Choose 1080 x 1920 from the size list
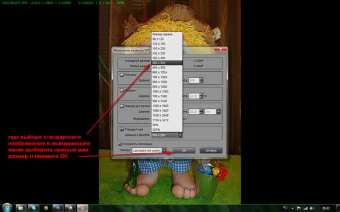Screen dimensions: 340x212 coord(167,111)
